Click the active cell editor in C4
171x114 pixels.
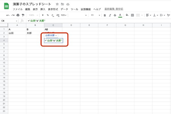[x=54, y=40]
